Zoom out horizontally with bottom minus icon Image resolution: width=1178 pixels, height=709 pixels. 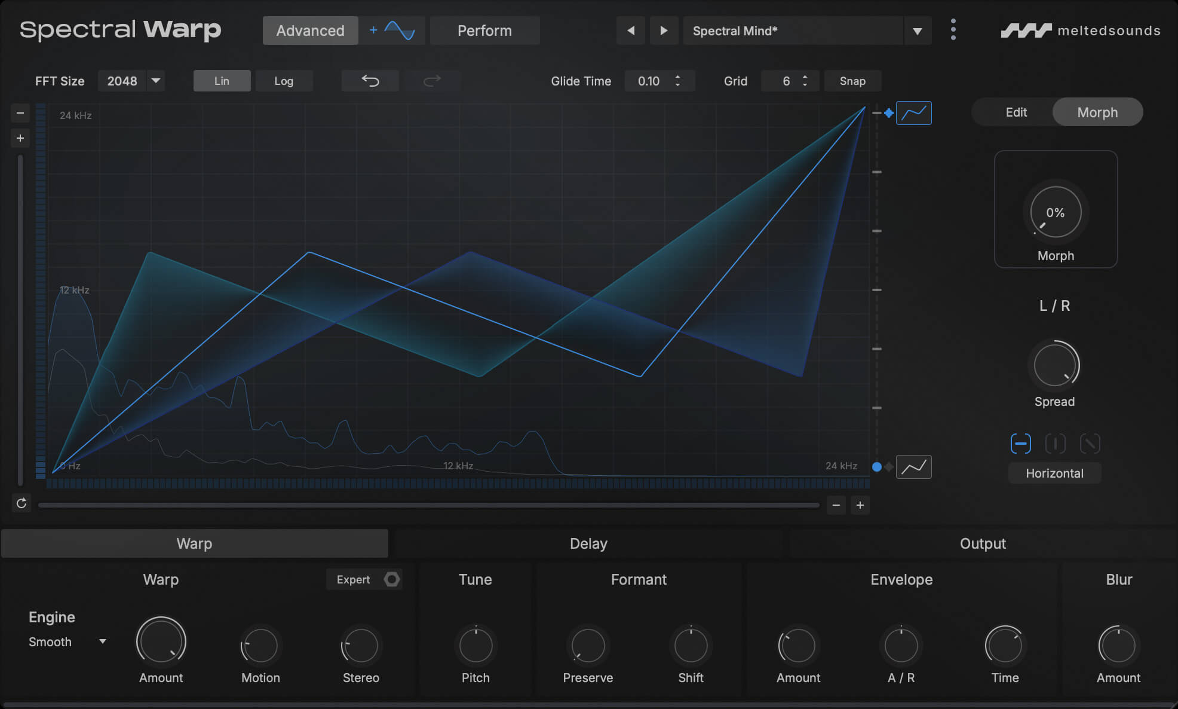pyautogui.click(x=836, y=505)
